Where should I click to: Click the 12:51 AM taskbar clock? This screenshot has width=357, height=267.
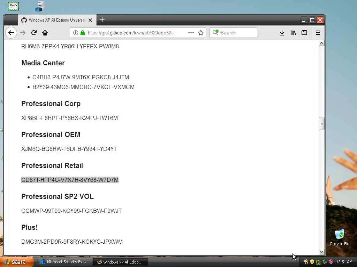click(344, 262)
